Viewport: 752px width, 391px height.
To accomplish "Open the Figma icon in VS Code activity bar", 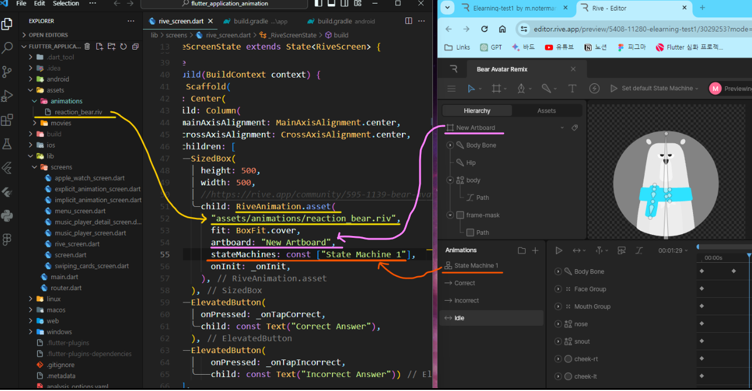I will coord(7,239).
